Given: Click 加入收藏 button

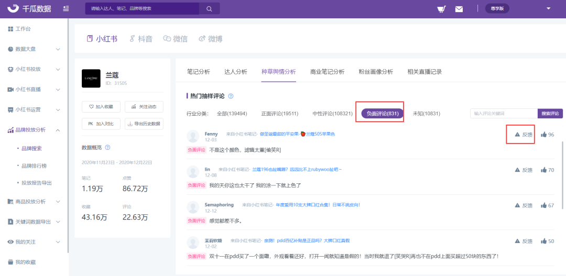Looking at the screenshot, I should [101, 107].
